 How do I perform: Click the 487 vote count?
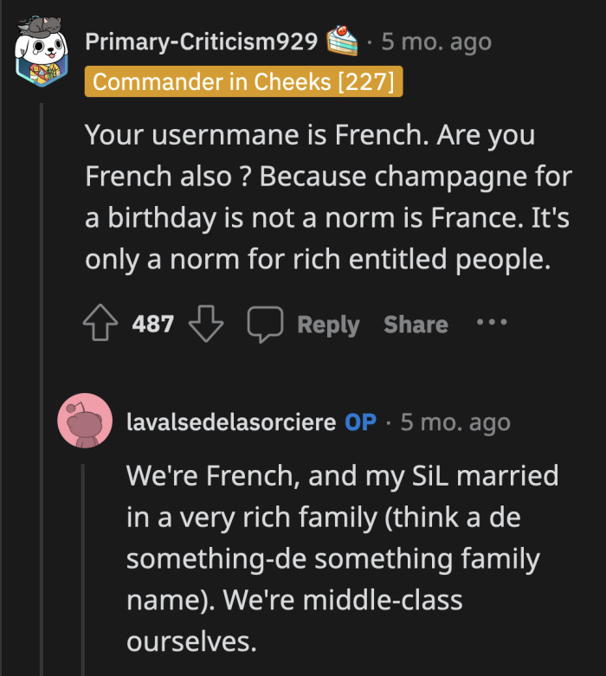[153, 325]
